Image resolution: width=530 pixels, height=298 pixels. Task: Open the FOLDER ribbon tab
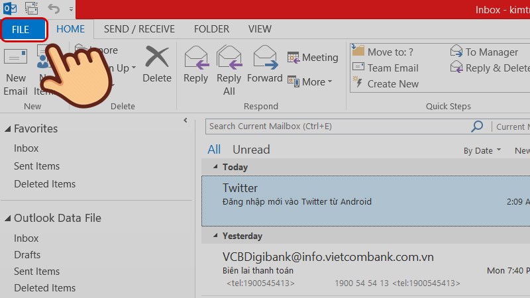tap(211, 29)
